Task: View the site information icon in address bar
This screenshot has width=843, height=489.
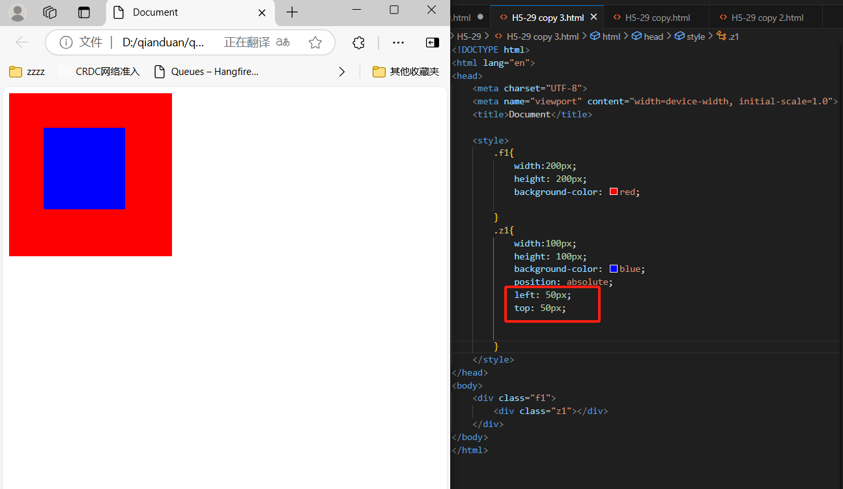Action: 66,42
